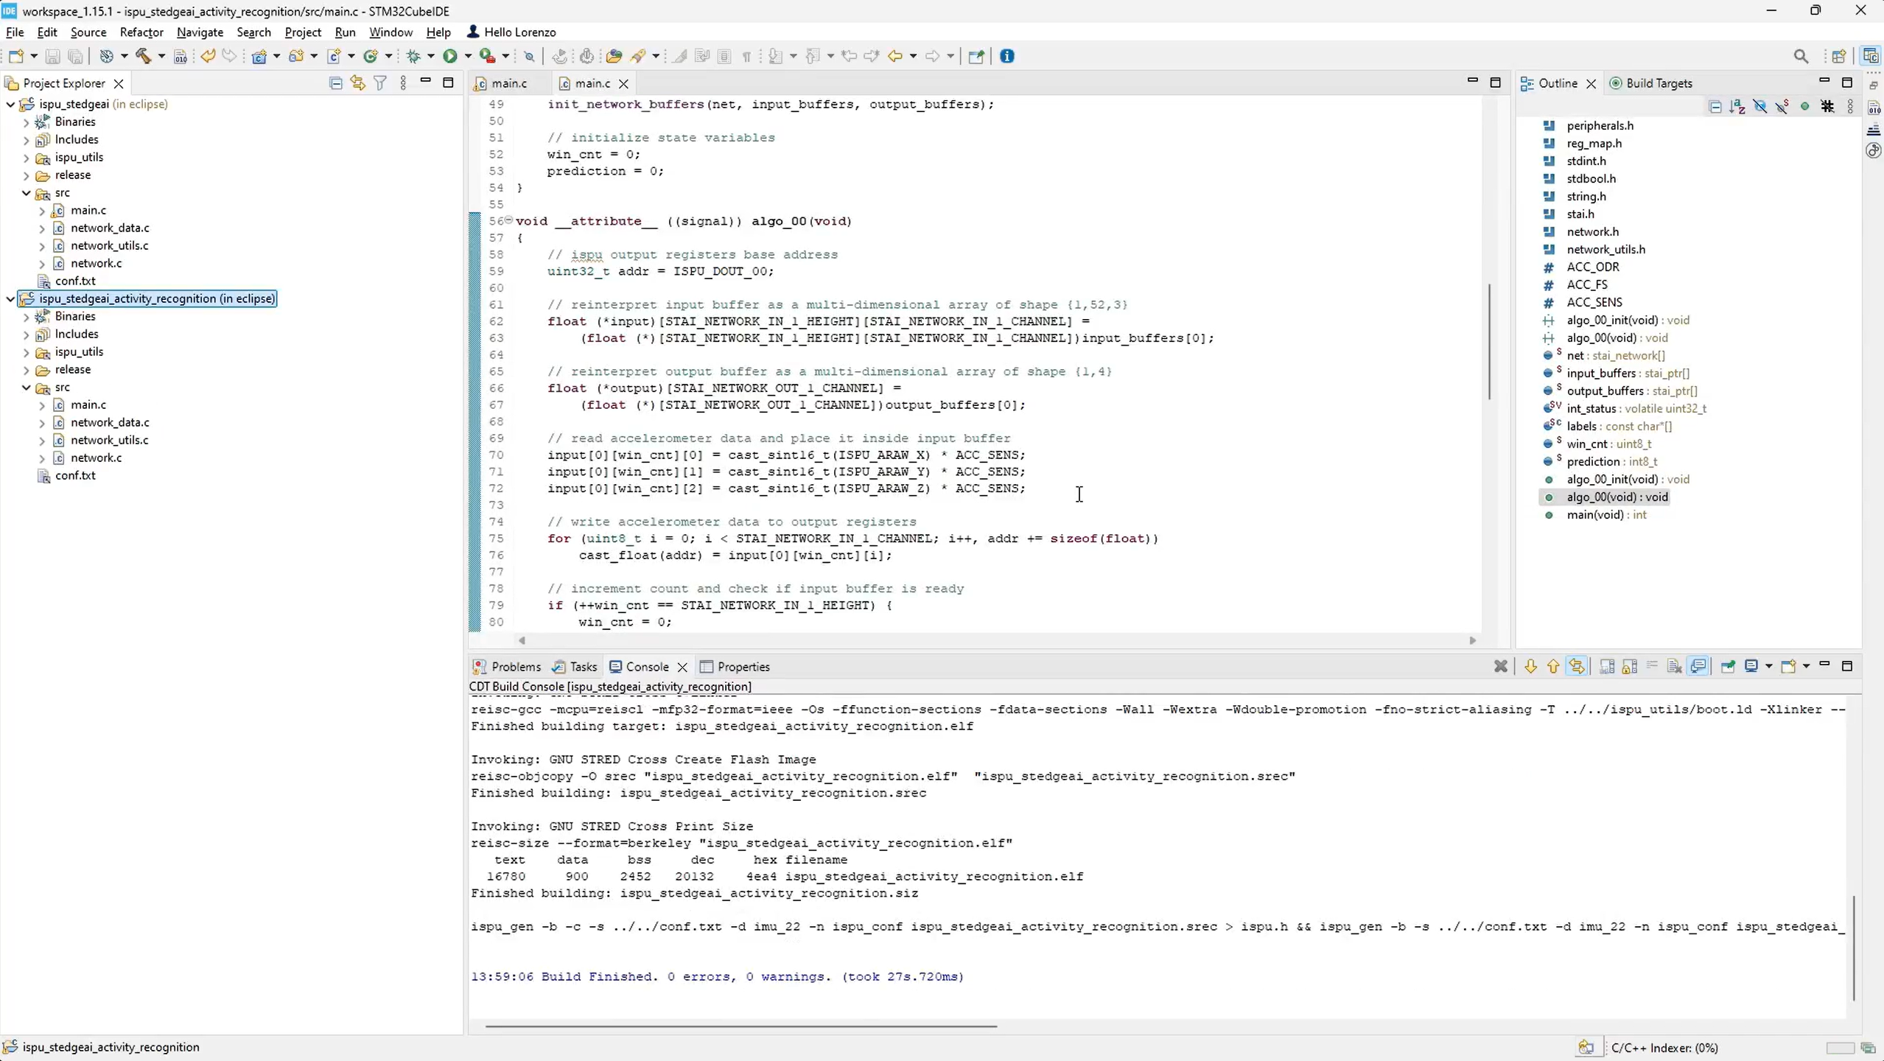Run the application with the green play icon
Screen dimensions: 1884x1061
point(450,56)
